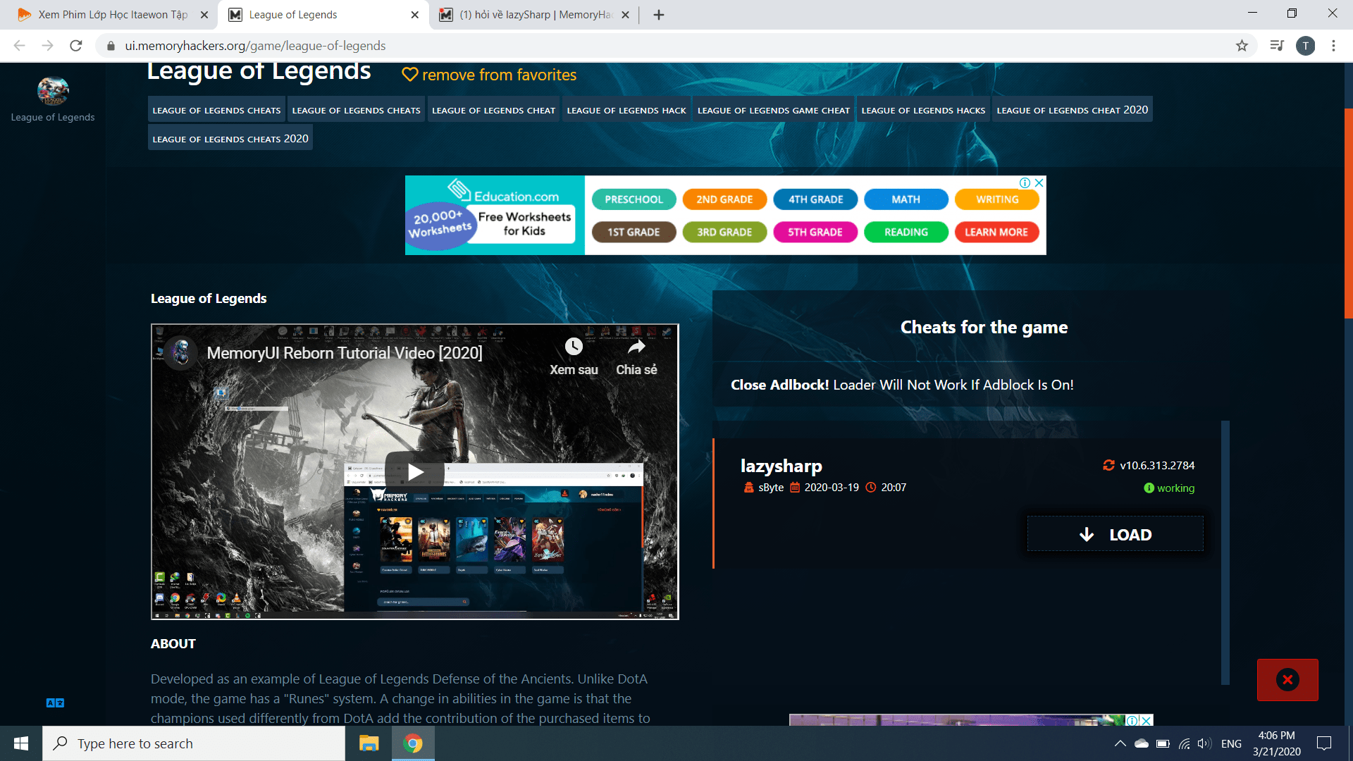Viewport: 1353px width, 761px height.
Task: Close the hỏi về lazySharp tab
Action: pyautogui.click(x=625, y=15)
